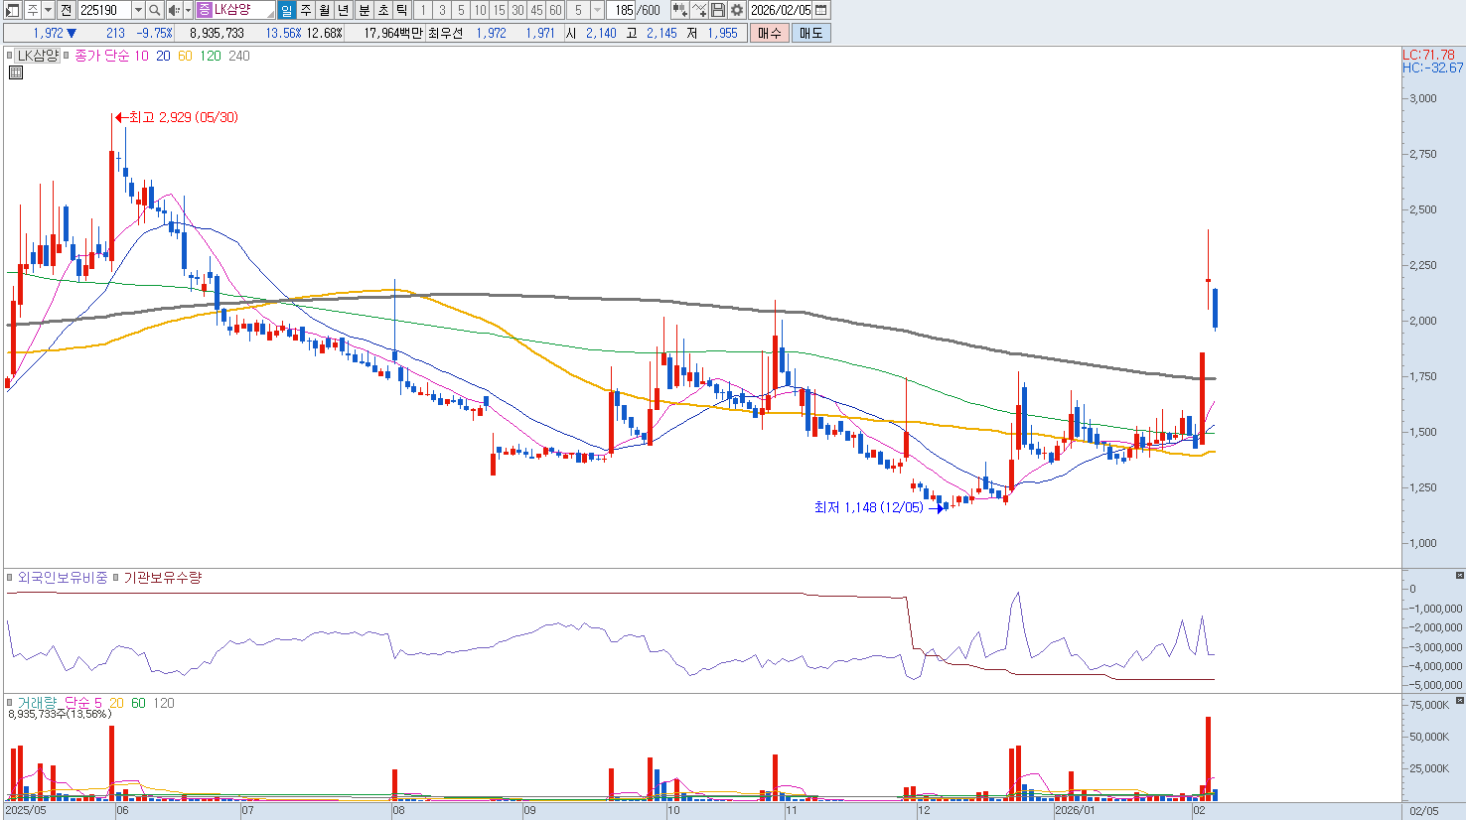Click the 185 candle count input field
Image resolution: width=1466 pixels, height=820 pixels.
pos(623,10)
